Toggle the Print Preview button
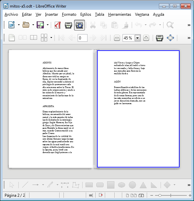 [79, 25]
